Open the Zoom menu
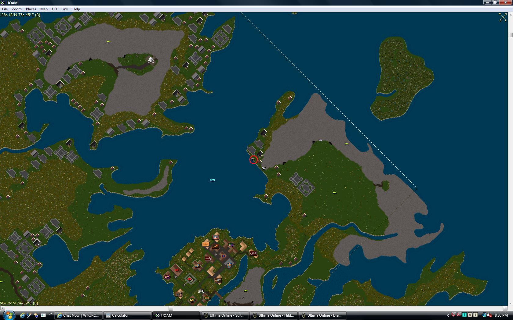 click(x=16, y=9)
